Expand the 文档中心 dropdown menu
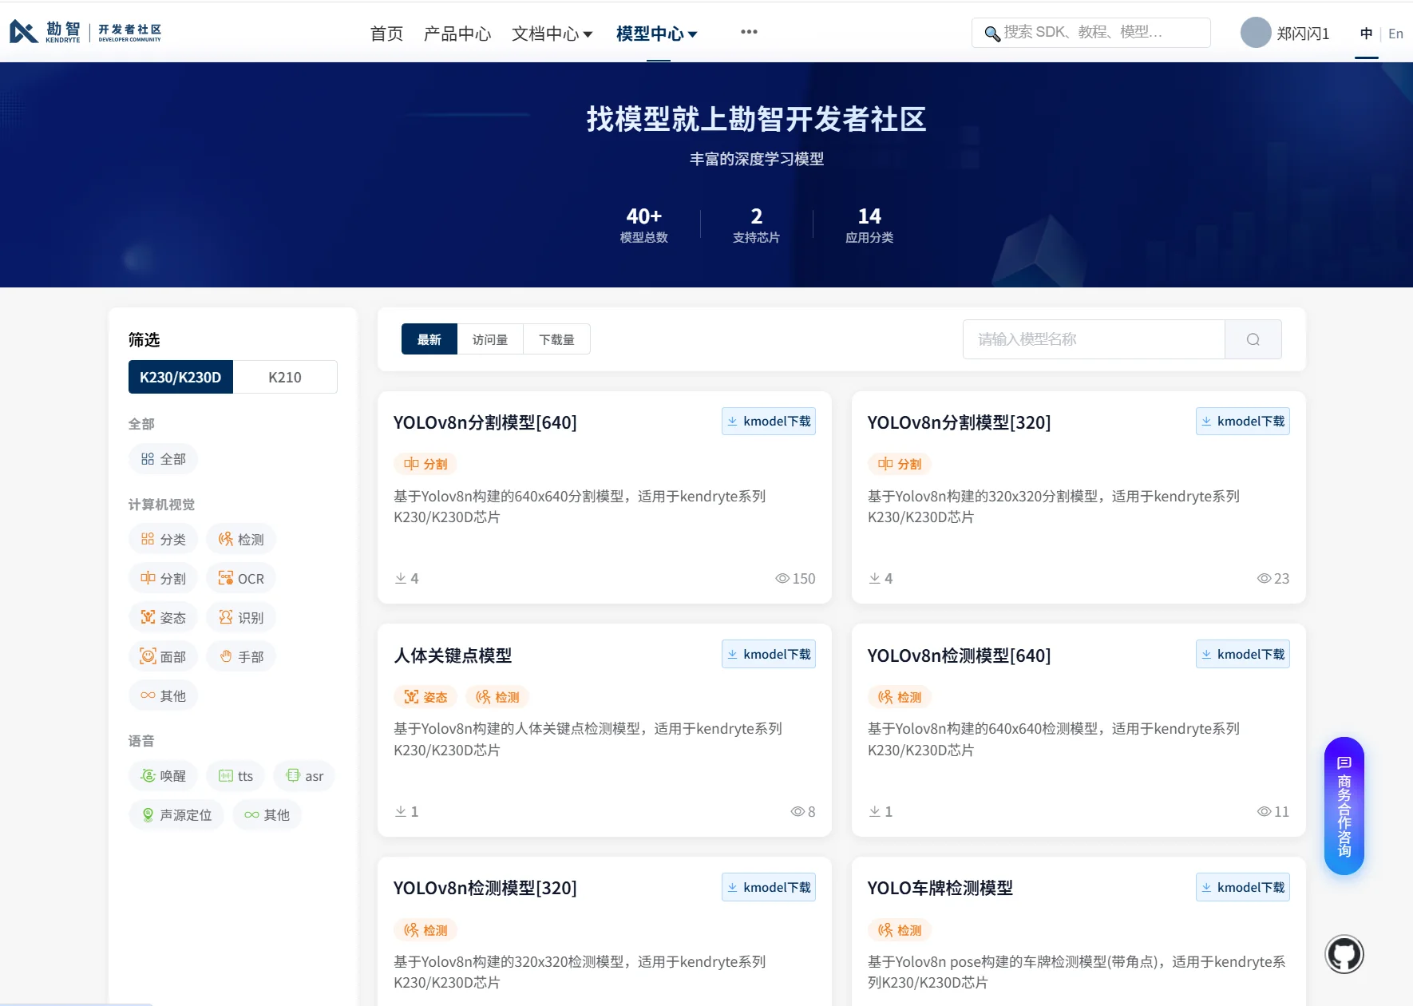This screenshot has height=1006, width=1413. (552, 34)
